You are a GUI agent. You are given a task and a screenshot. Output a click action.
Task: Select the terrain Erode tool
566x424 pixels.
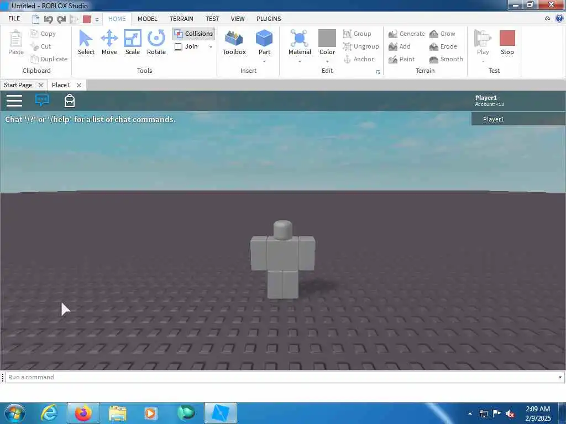click(443, 46)
